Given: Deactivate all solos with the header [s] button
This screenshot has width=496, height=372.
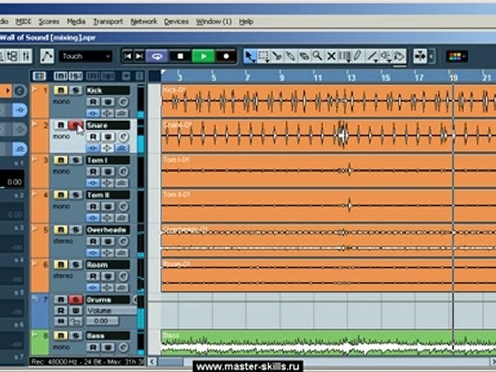Looking at the screenshot, I should click(75, 76).
